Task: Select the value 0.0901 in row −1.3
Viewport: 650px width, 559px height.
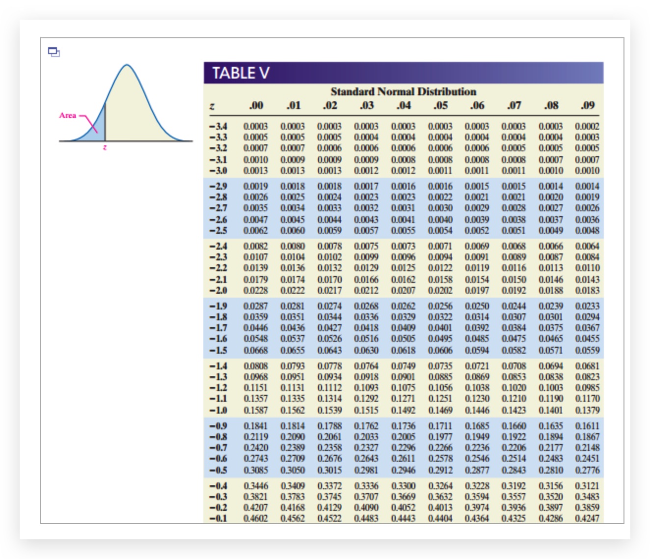Action: pos(403,377)
